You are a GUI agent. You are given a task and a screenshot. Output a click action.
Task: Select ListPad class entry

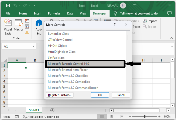point(86,58)
